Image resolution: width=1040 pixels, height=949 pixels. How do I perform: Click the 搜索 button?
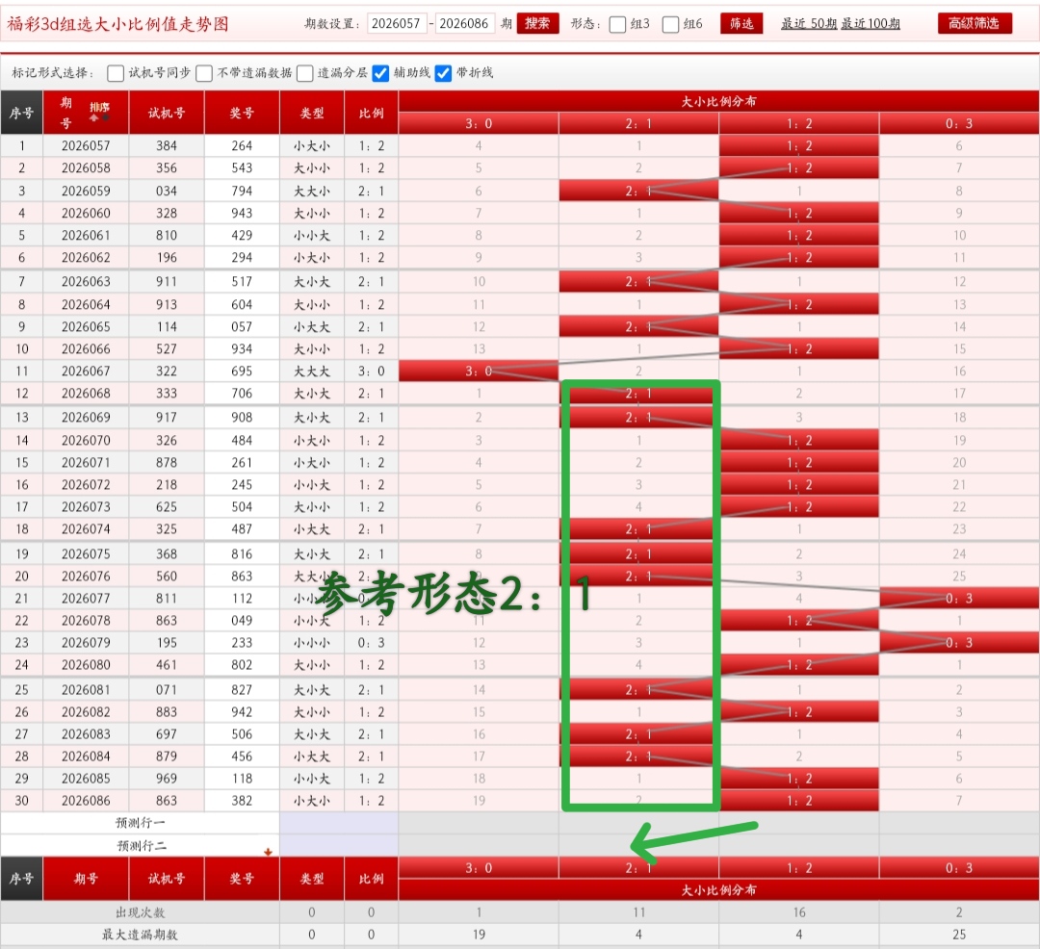pos(537,24)
